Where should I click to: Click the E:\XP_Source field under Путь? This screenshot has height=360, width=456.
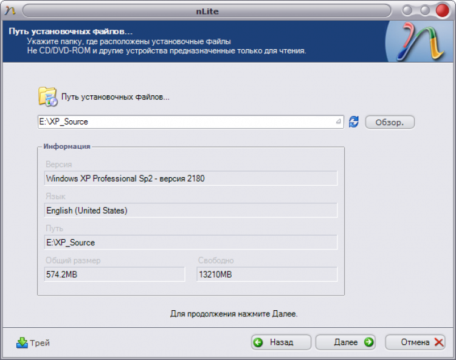pyautogui.click(x=191, y=242)
